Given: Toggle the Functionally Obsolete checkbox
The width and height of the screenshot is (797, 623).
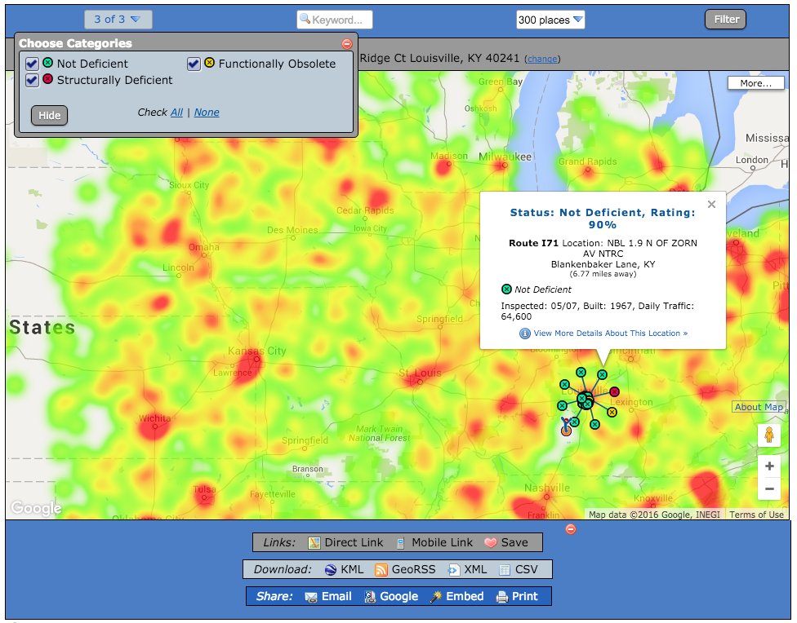Looking at the screenshot, I should pyautogui.click(x=194, y=64).
